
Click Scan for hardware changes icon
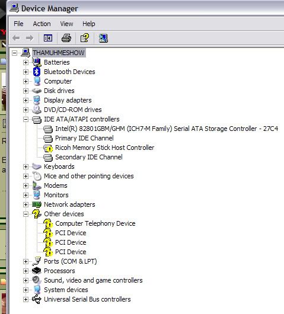(x=103, y=38)
